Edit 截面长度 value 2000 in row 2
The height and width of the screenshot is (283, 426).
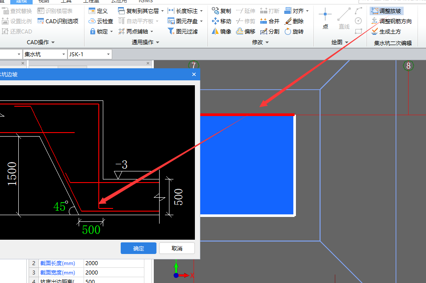click(x=114, y=263)
